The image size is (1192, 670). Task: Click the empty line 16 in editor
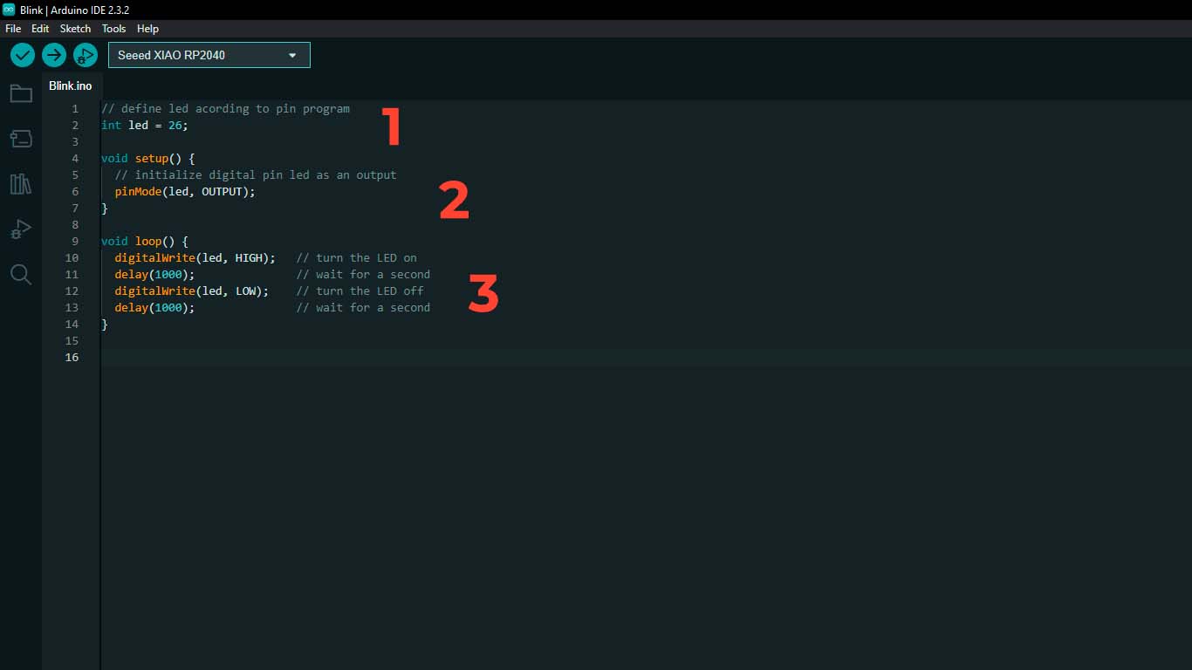click(646, 357)
